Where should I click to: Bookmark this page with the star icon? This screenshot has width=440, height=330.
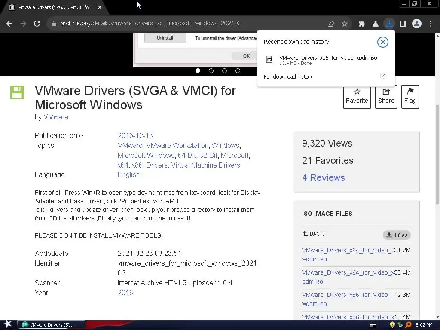coord(345,24)
